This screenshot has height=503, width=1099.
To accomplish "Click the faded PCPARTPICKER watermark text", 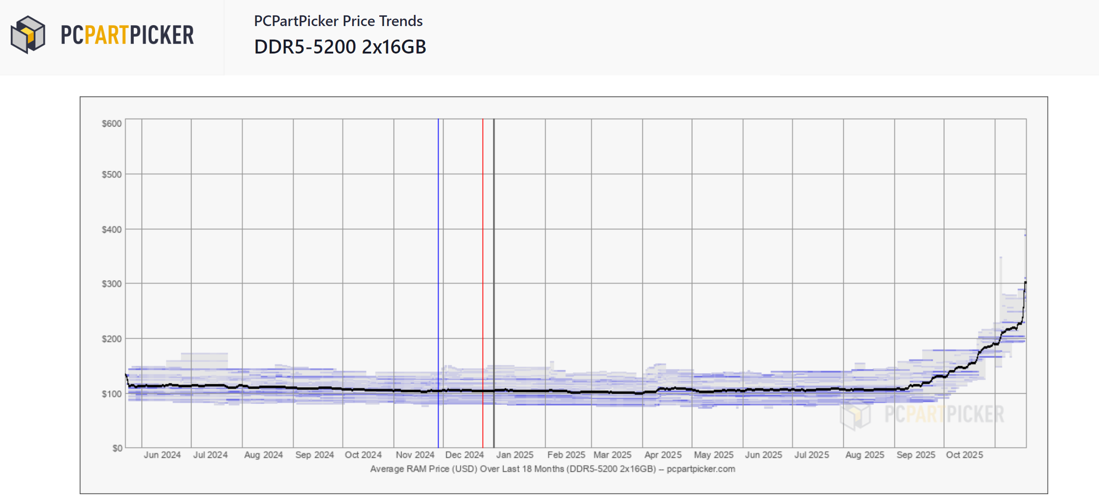I will pyautogui.click(x=944, y=414).
